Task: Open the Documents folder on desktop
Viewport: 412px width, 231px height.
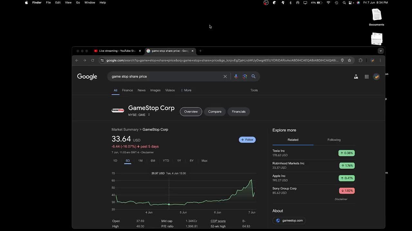Action: click(377, 17)
